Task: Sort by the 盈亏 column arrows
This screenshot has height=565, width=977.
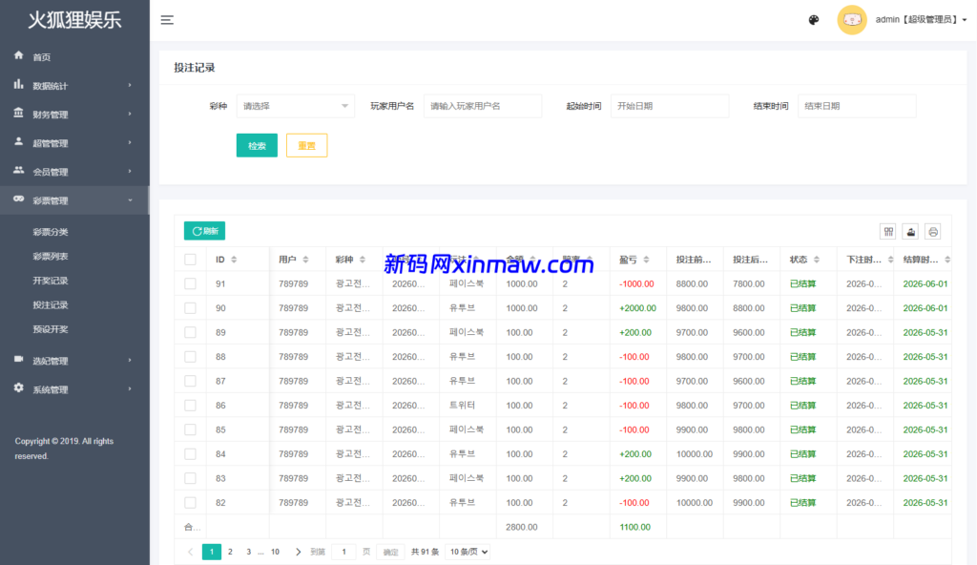Action: [x=646, y=260]
